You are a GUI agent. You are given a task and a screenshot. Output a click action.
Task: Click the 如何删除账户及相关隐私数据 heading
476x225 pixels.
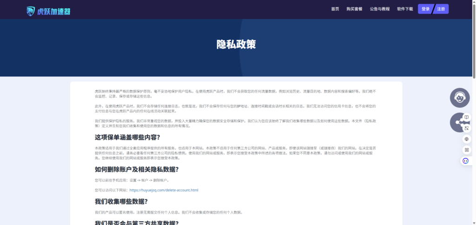click(137, 169)
